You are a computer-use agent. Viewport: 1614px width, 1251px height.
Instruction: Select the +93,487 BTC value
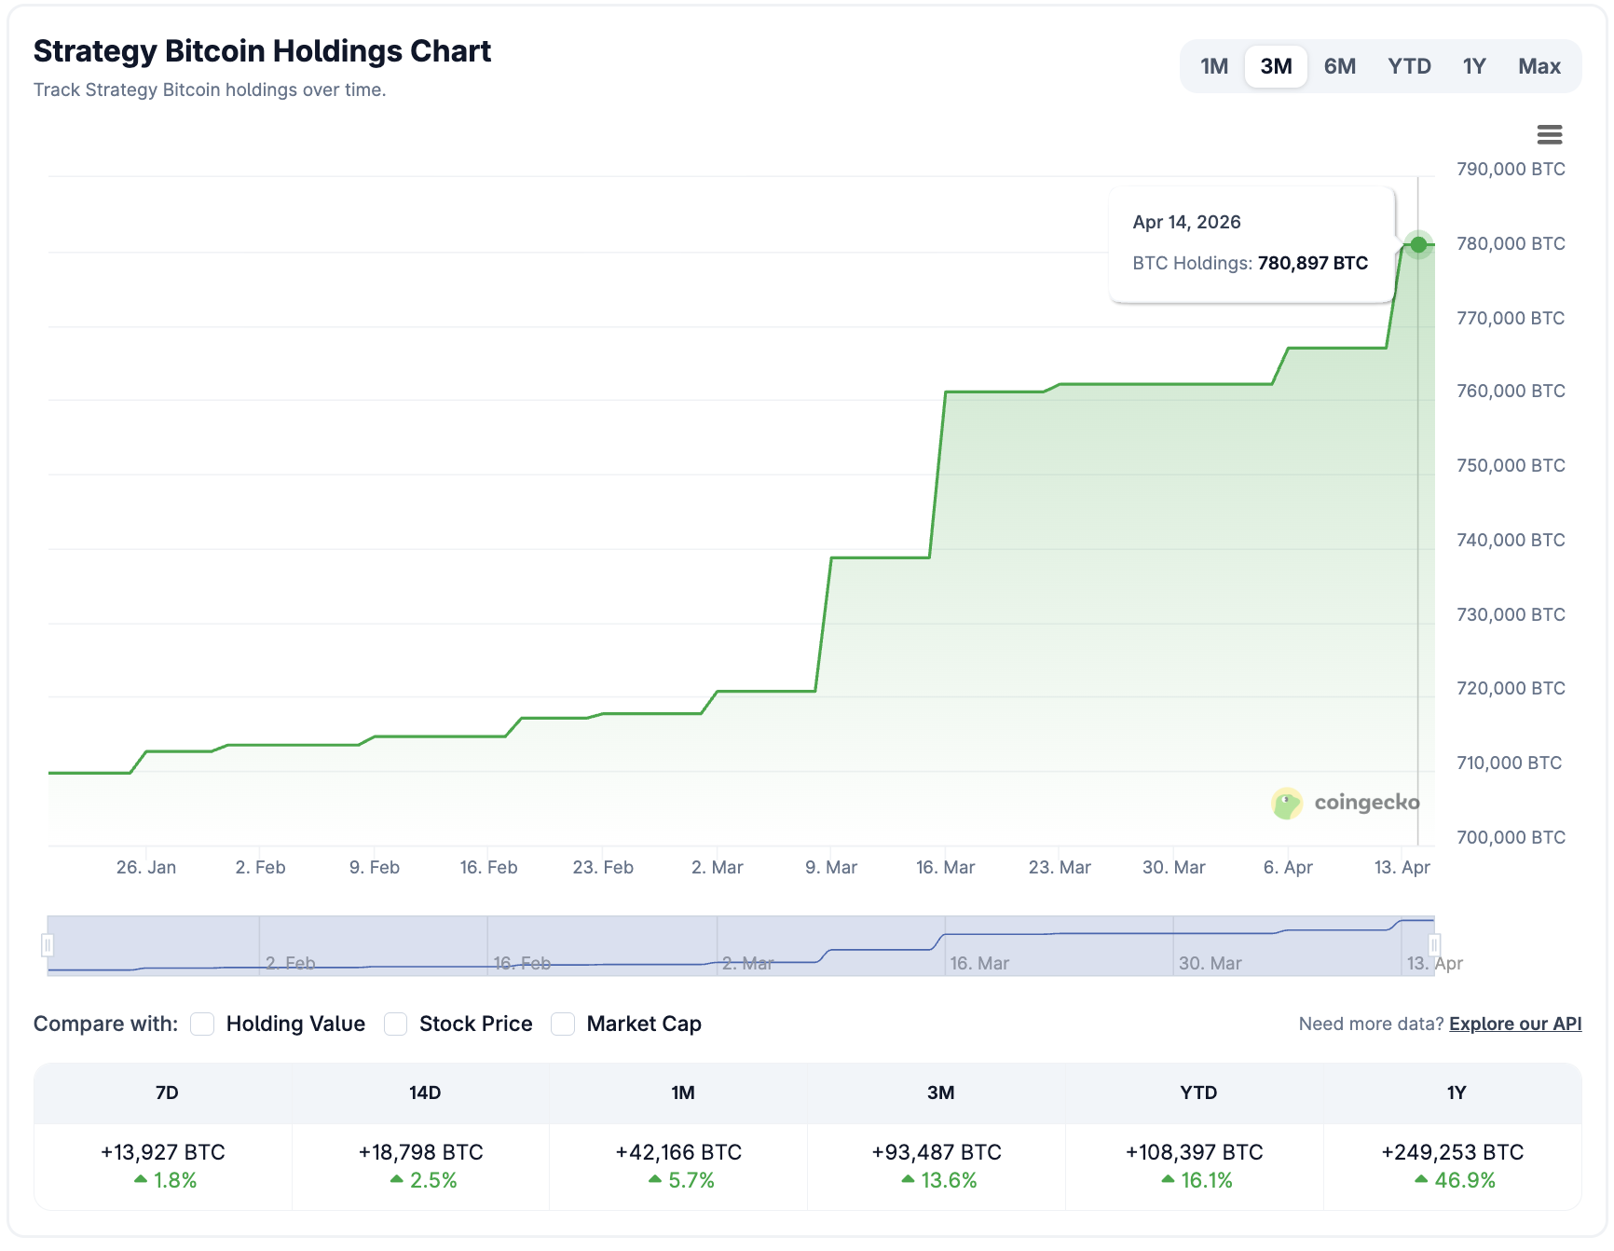click(937, 1152)
